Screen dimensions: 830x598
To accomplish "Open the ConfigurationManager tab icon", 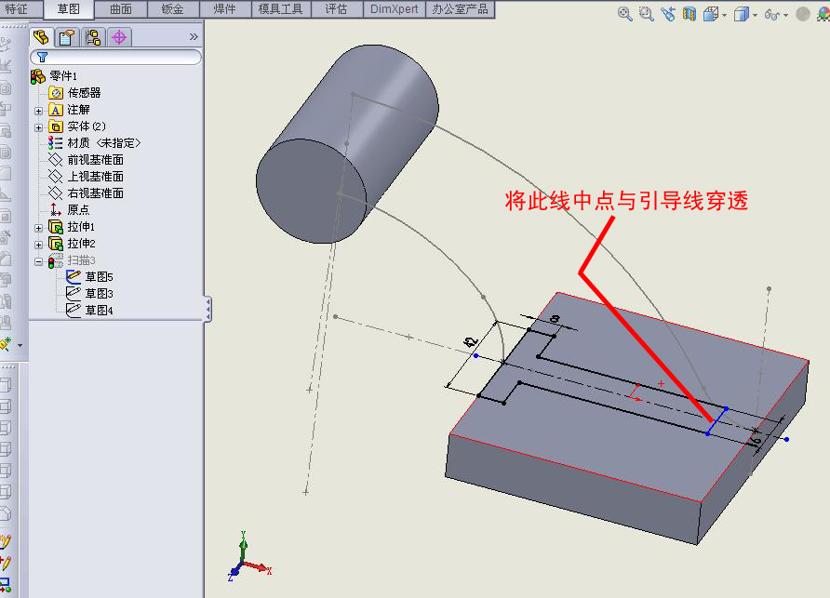I will pos(93,37).
